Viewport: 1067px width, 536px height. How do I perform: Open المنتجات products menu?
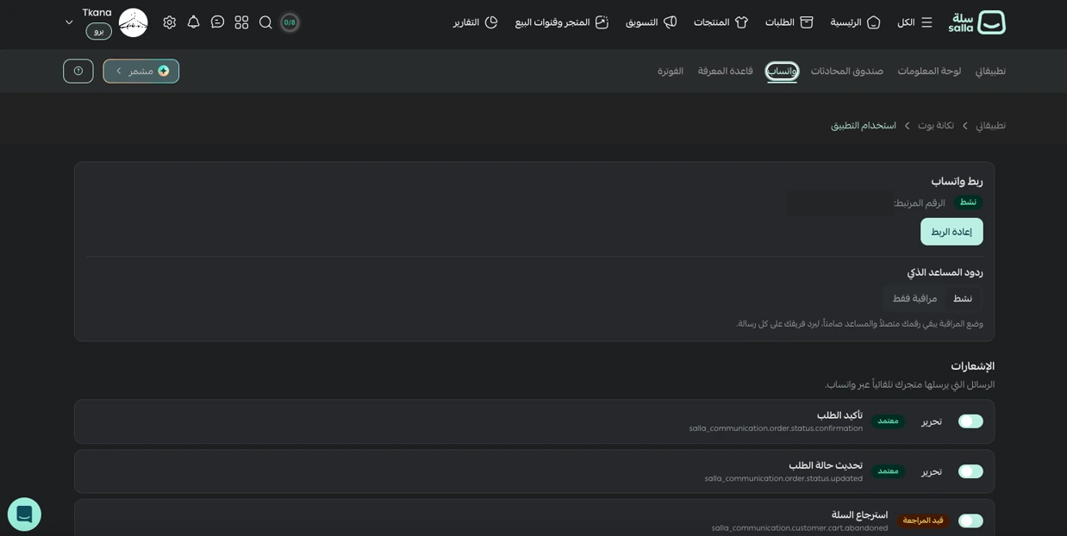721,22
